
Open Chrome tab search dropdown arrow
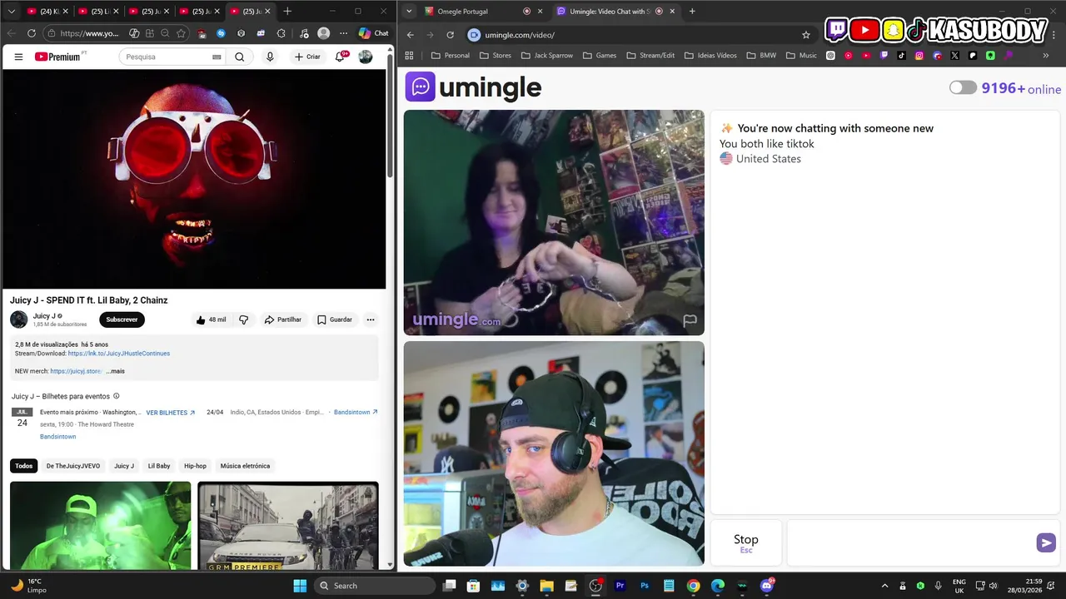(x=409, y=11)
